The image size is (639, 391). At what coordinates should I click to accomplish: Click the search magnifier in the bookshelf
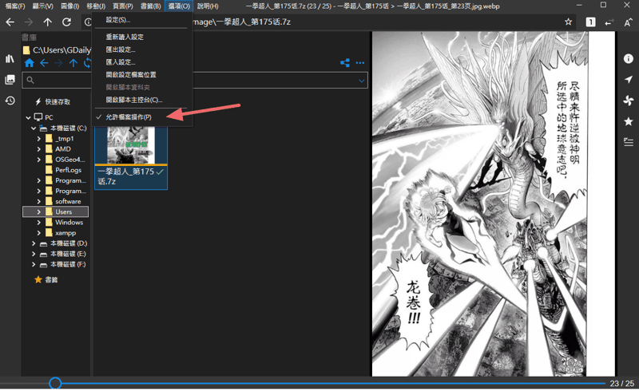(30, 81)
